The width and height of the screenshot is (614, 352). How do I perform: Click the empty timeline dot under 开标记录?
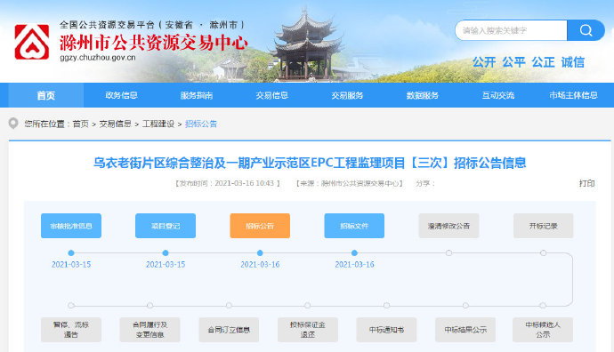point(543,253)
